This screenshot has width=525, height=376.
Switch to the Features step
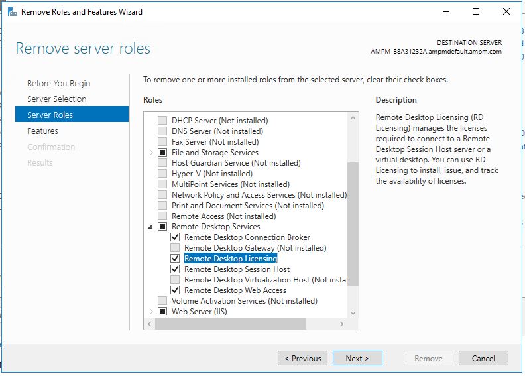click(42, 131)
